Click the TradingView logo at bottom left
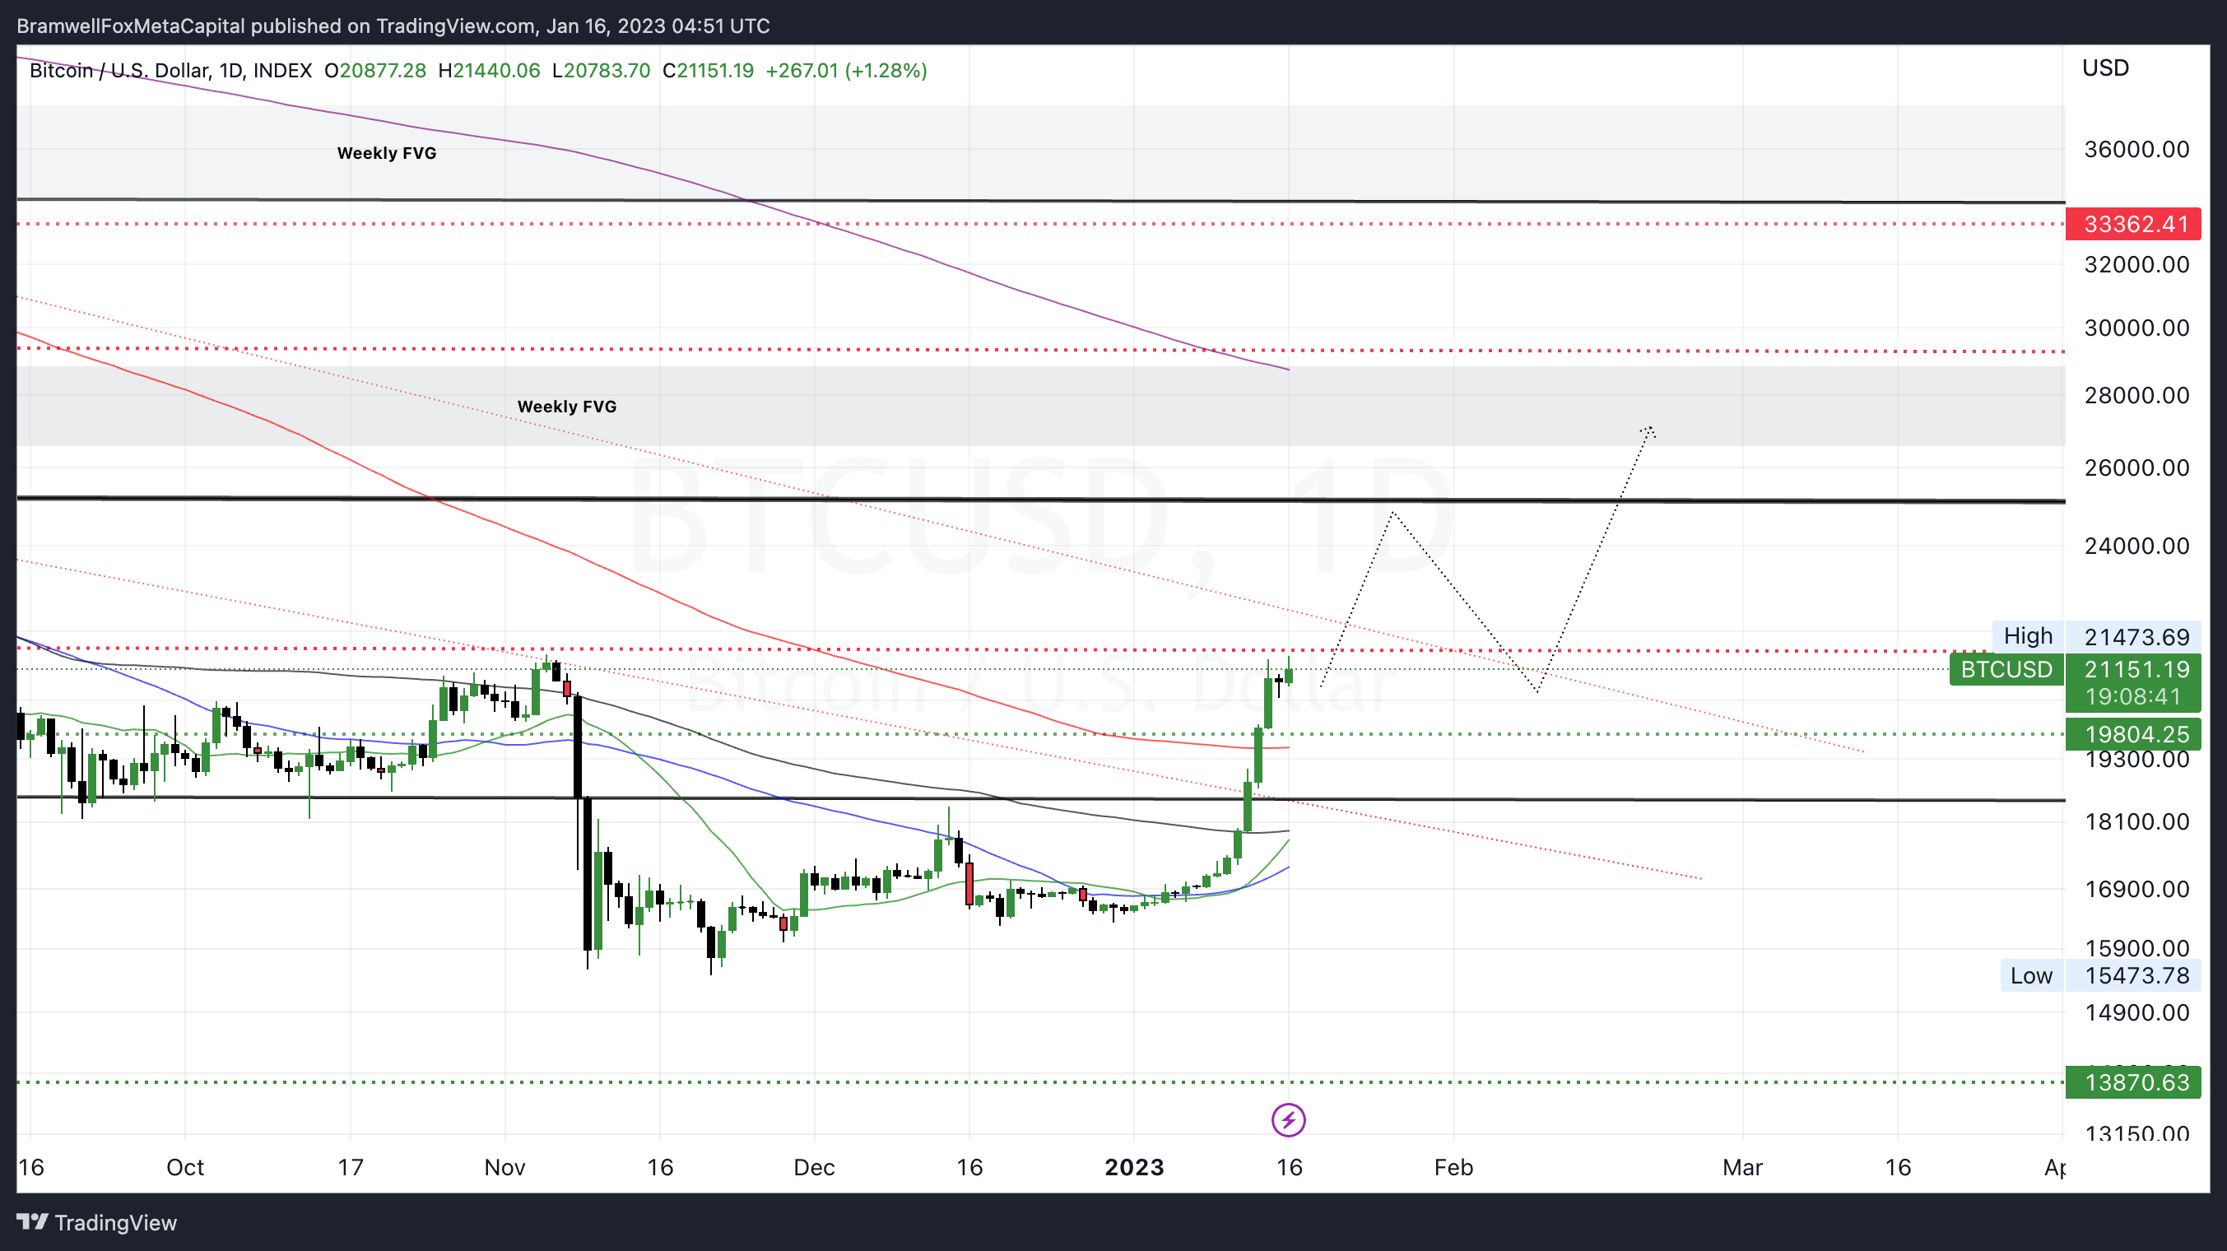This screenshot has width=2227, height=1251. pyautogui.click(x=97, y=1222)
